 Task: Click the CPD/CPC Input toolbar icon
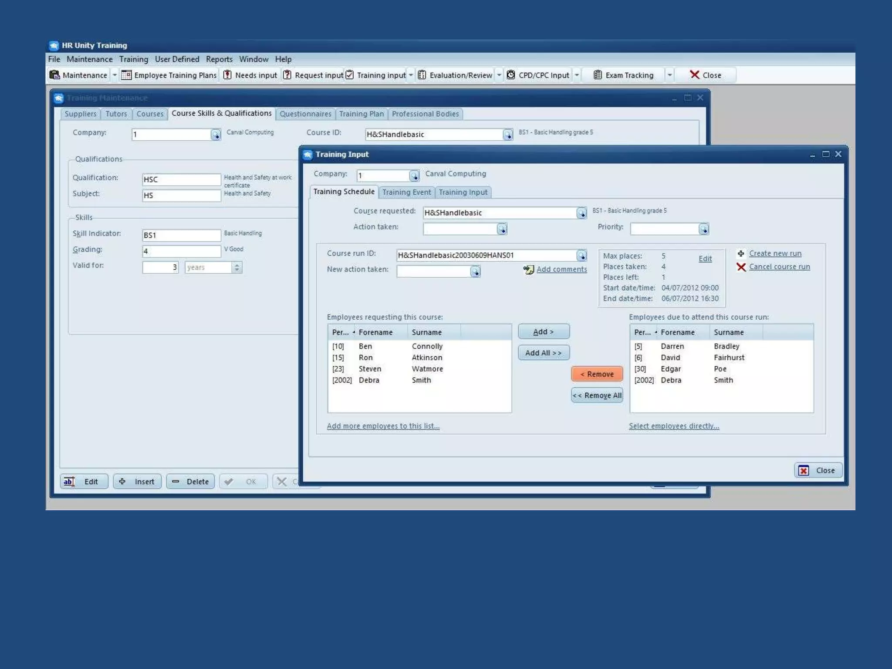click(x=511, y=75)
